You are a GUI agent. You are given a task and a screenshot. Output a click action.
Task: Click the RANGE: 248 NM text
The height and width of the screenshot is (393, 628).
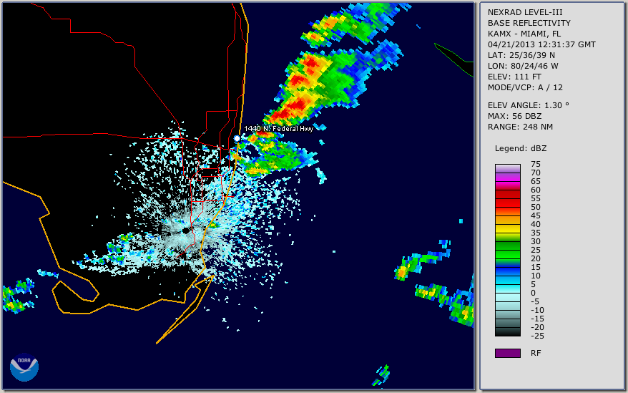click(x=520, y=127)
